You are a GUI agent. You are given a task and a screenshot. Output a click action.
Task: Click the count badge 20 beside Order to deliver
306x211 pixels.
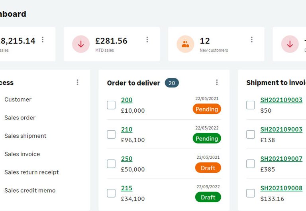(172, 83)
